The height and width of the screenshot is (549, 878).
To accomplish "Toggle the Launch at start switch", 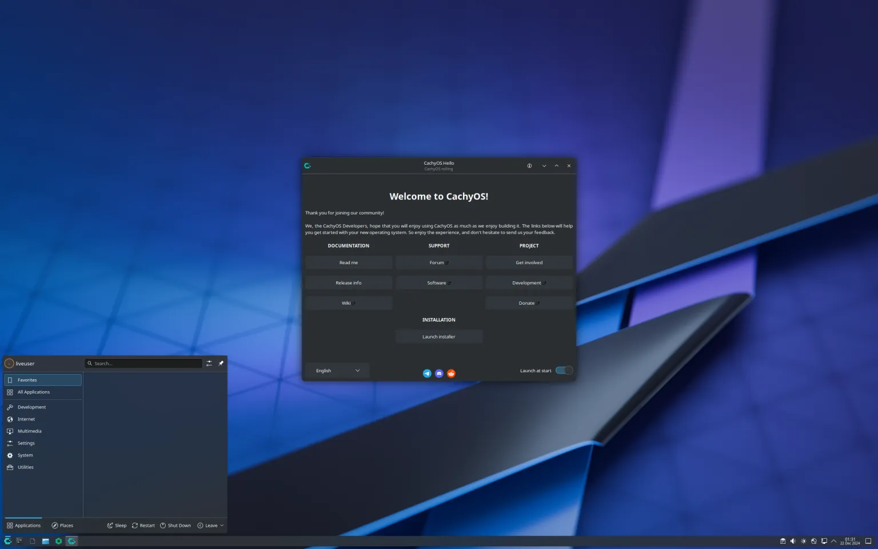I will 564,371.
